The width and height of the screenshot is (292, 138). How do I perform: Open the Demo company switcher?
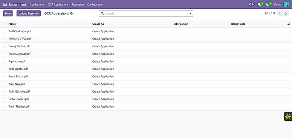pyautogui.click(x=278, y=4)
